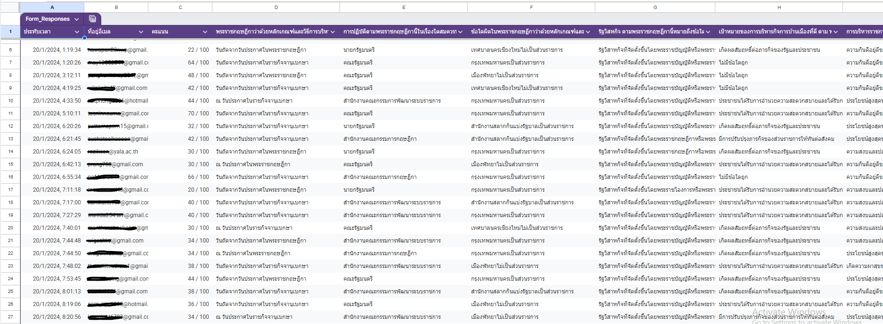883x324 pixels.
Task: Click timestamp cell 20/1/2024, 8:20:56
Action: [x=52, y=316]
